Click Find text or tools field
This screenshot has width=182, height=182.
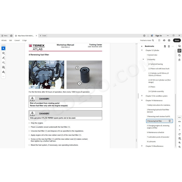tap(146, 40)
